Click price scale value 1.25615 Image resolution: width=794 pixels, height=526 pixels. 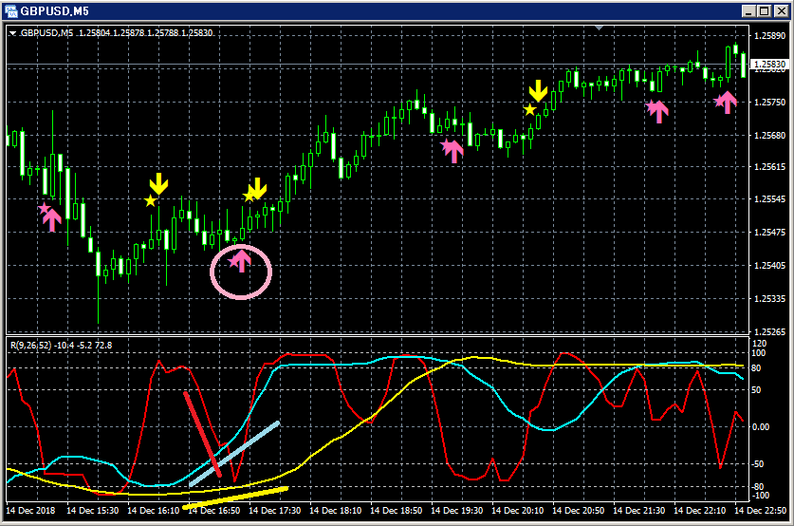(x=769, y=167)
